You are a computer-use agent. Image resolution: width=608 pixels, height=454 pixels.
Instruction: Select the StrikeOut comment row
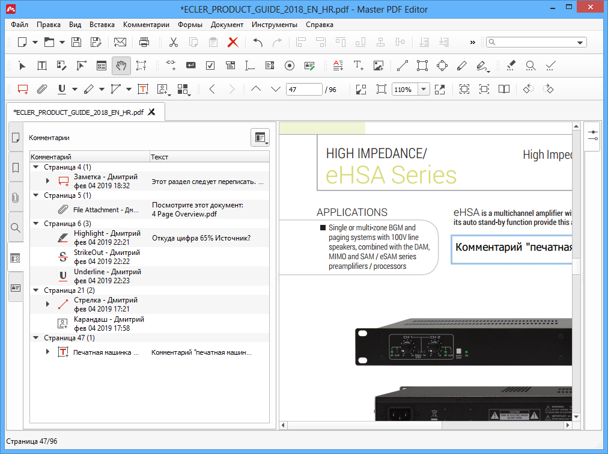tap(150, 257)
